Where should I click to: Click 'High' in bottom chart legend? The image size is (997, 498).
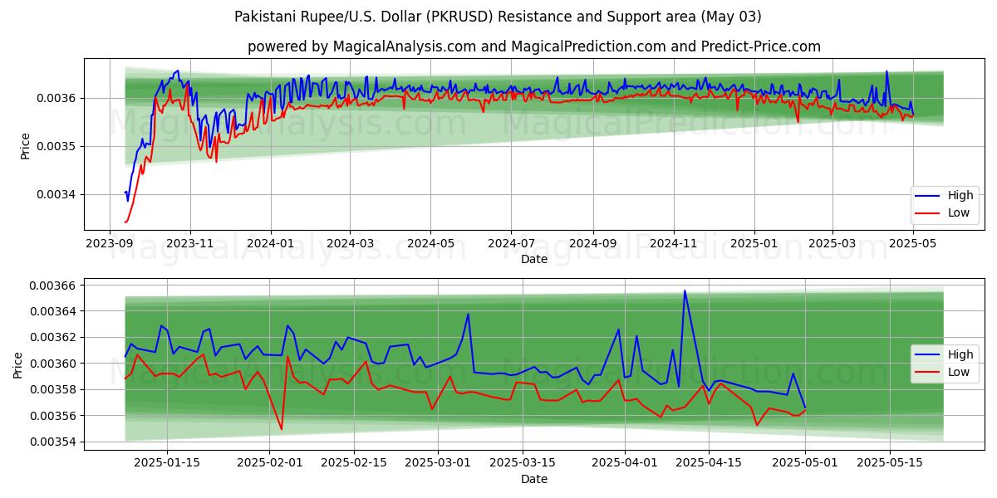coord(960,354)
